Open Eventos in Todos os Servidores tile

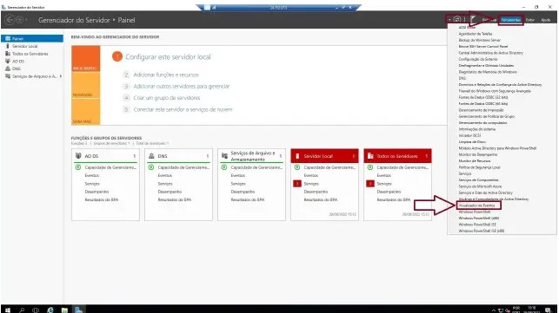point(384,175)
